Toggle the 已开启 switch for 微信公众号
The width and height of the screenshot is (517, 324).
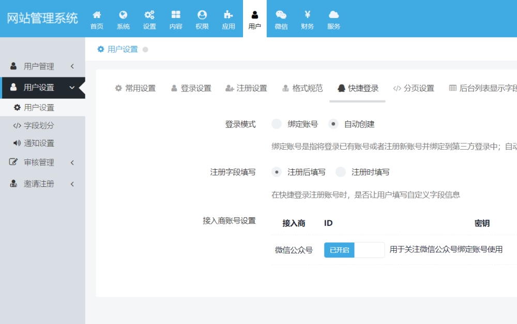pos(354,250)
